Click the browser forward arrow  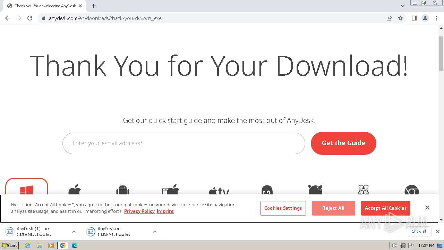[x=19, y=18]
